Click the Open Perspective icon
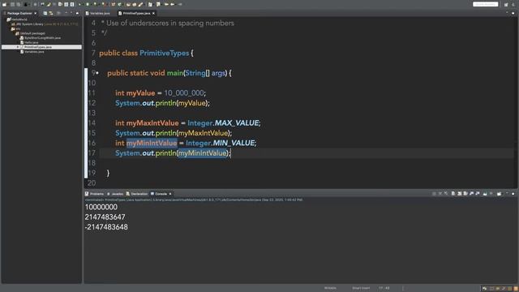Viewport: 519px width, 292px height. coord(506,4)
